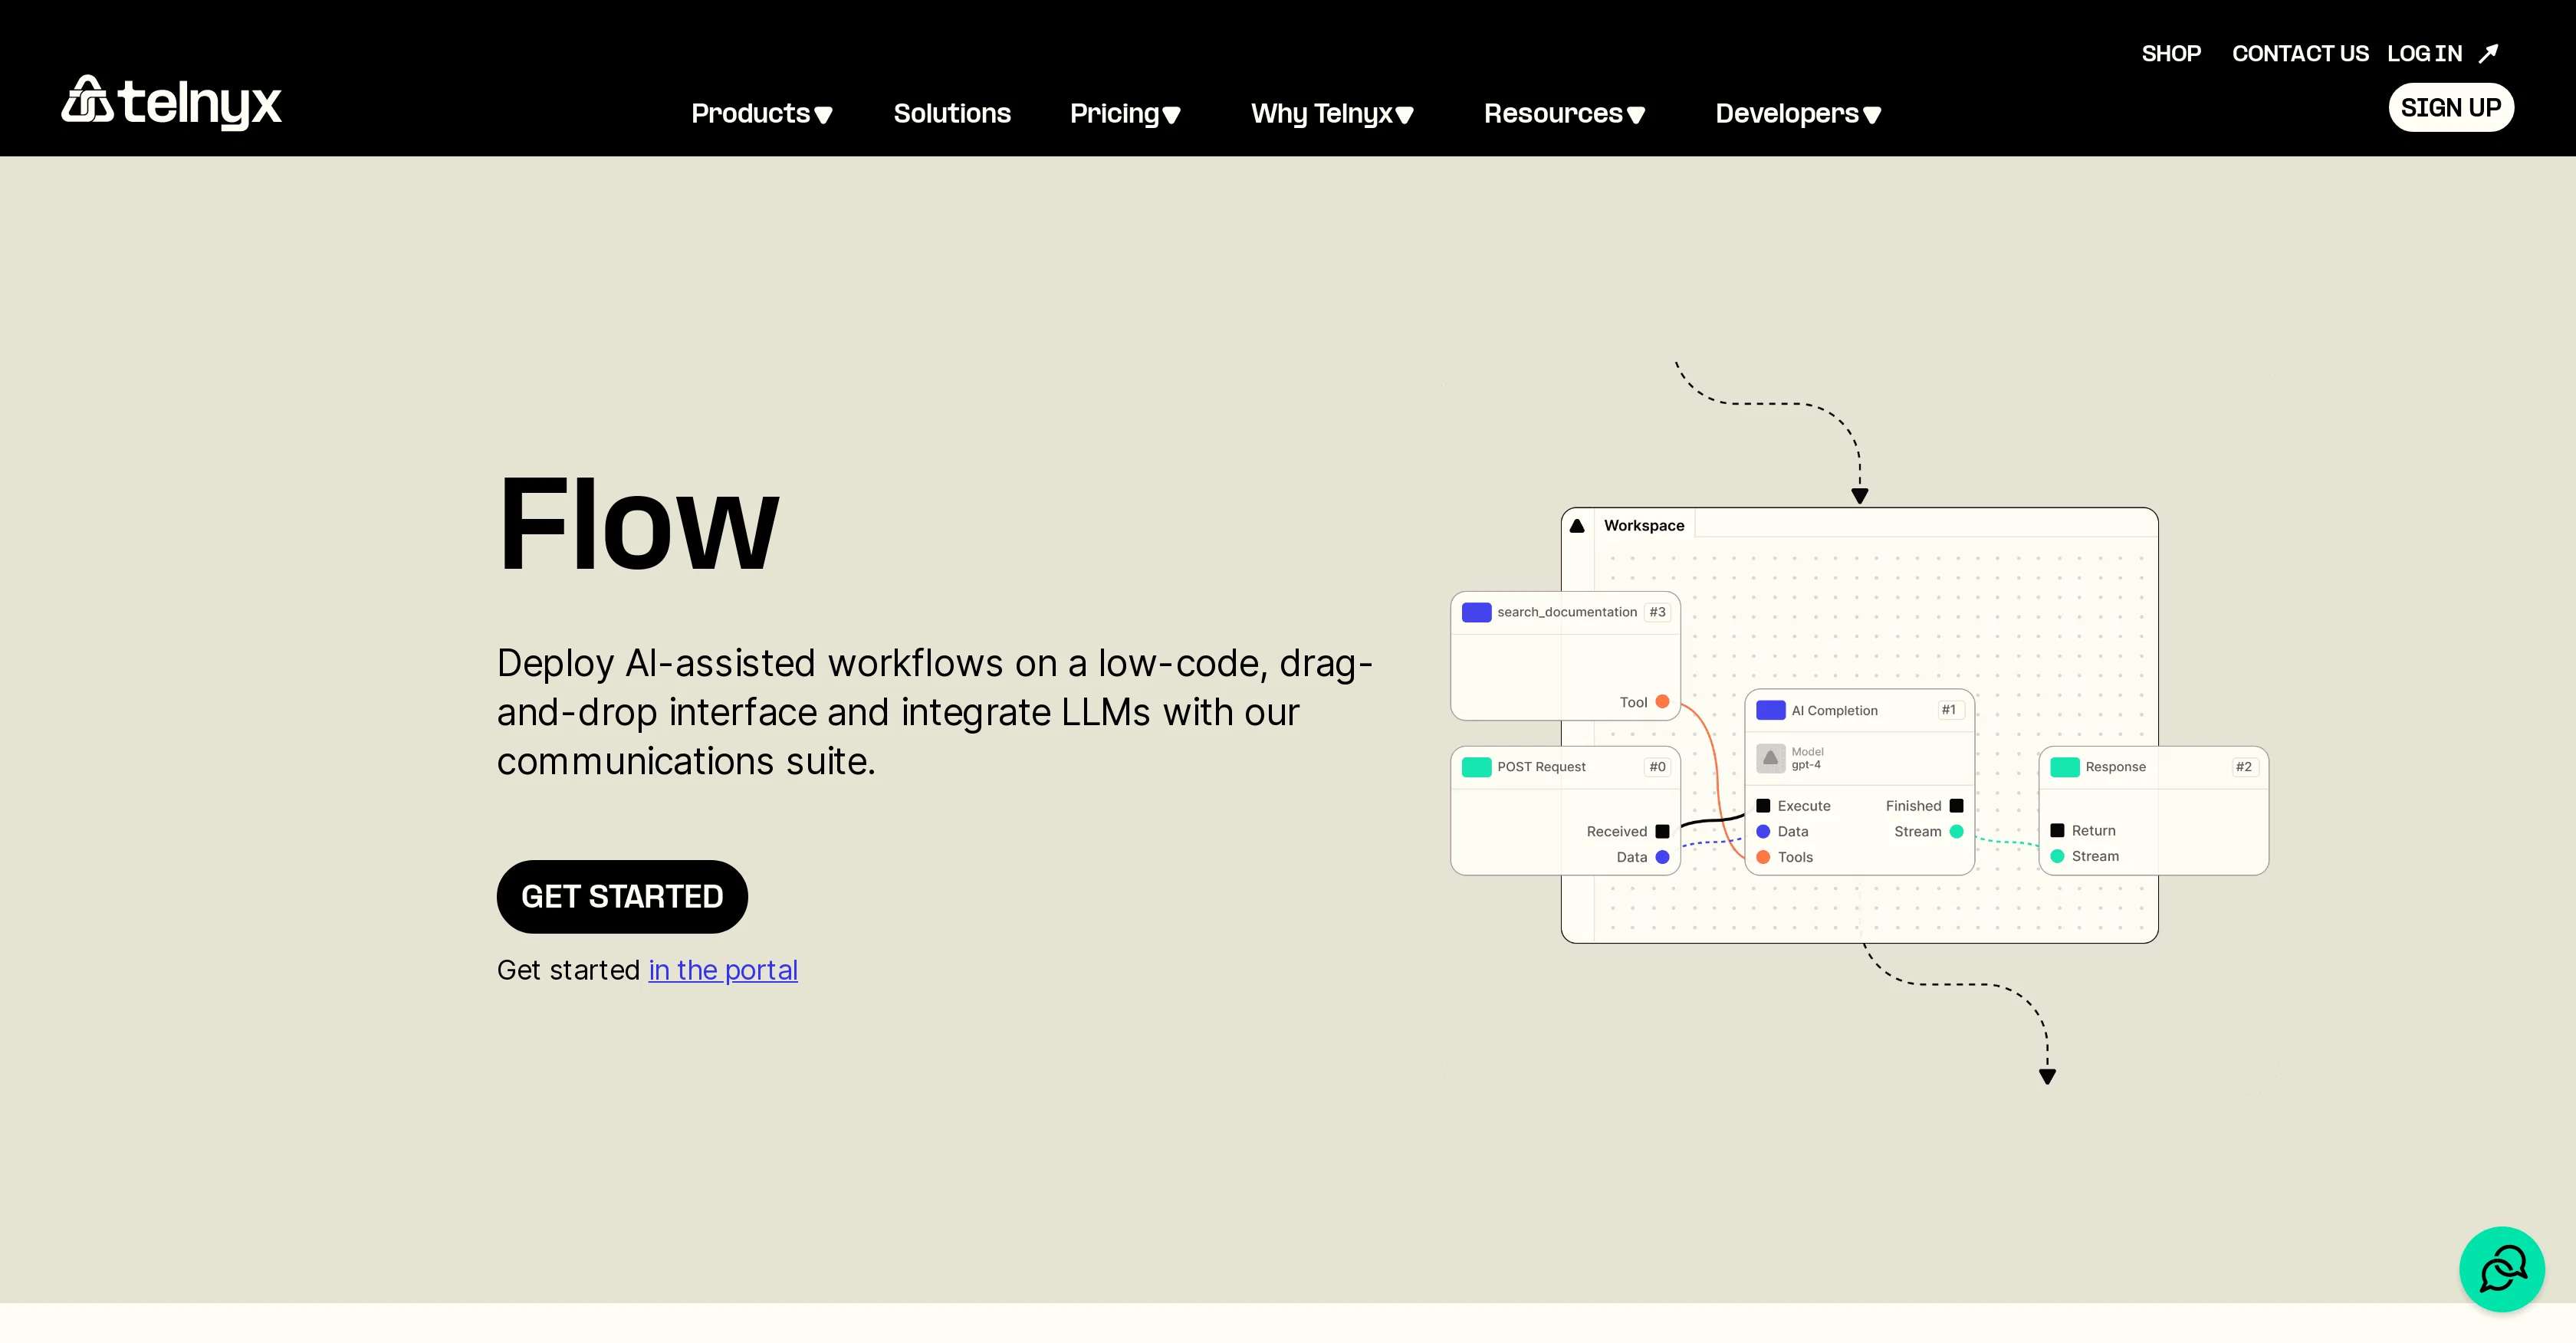Click the Sign Up button
The image size is (2576, 1343).
coord(2451,107)
